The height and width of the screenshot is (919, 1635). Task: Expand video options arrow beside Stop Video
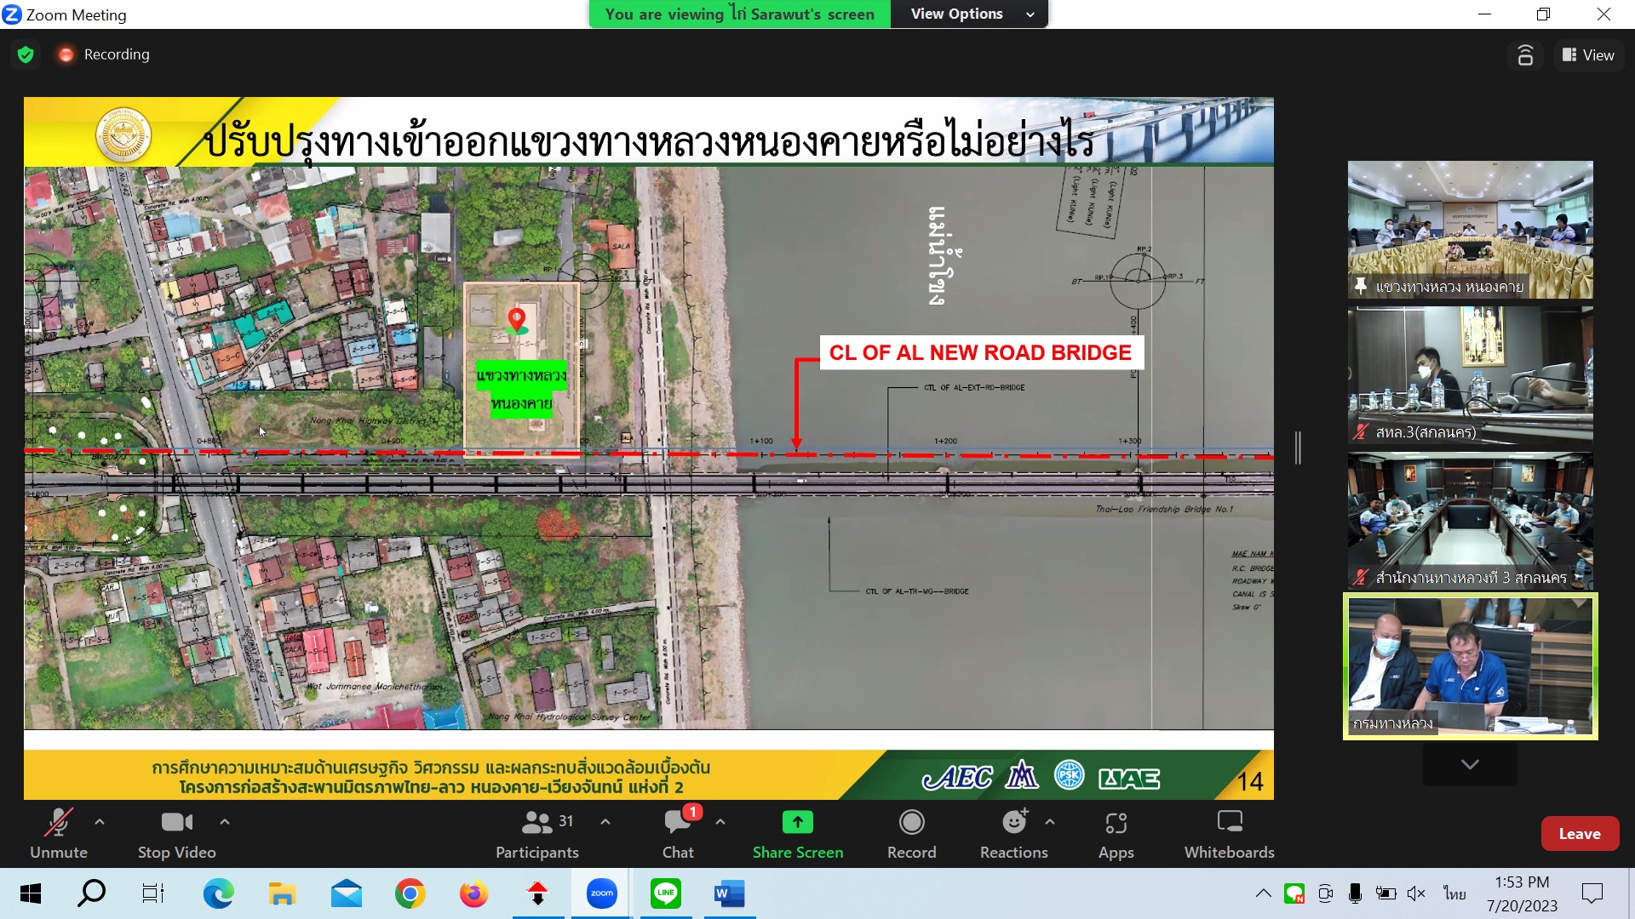225,822
